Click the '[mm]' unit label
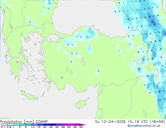This screenshot has height=128, width=166. coord(29,122)
